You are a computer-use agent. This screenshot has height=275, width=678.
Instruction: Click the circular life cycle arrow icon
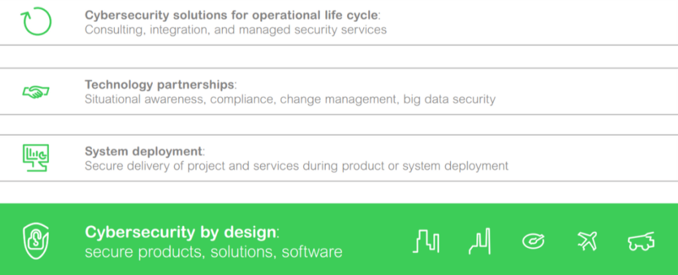(x=36, y=21)
